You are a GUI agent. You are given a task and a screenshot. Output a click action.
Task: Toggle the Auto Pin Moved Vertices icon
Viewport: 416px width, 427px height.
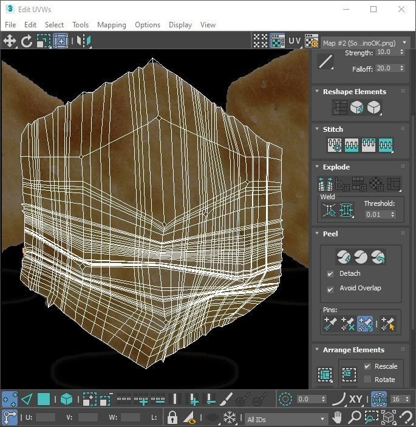[x=365, y=324]
